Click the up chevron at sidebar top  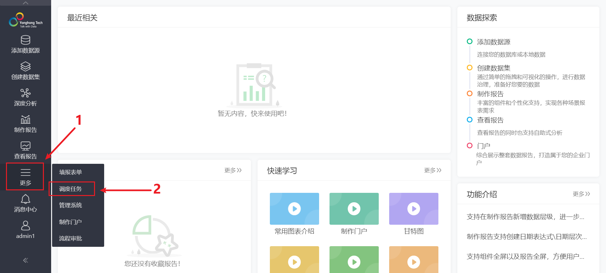point(26,3)
